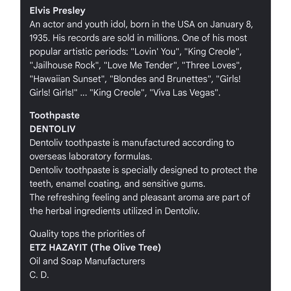The height and width of the screenshot is (291, 291).
Task: Click the line starting 'An actor and youth idol'
Action: (141, 24)
